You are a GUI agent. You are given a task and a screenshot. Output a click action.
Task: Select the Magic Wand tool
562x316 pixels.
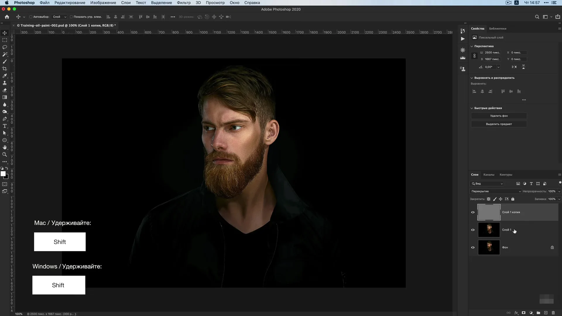coord(5,54)
